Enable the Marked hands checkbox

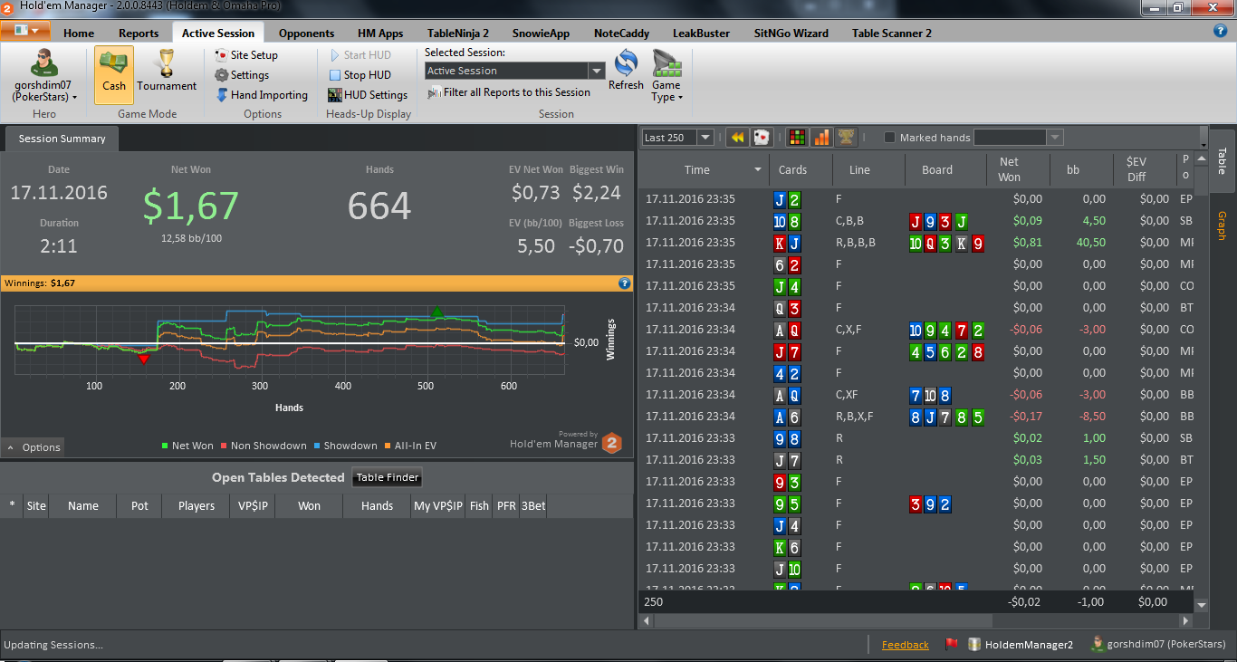tap(889, 138)
